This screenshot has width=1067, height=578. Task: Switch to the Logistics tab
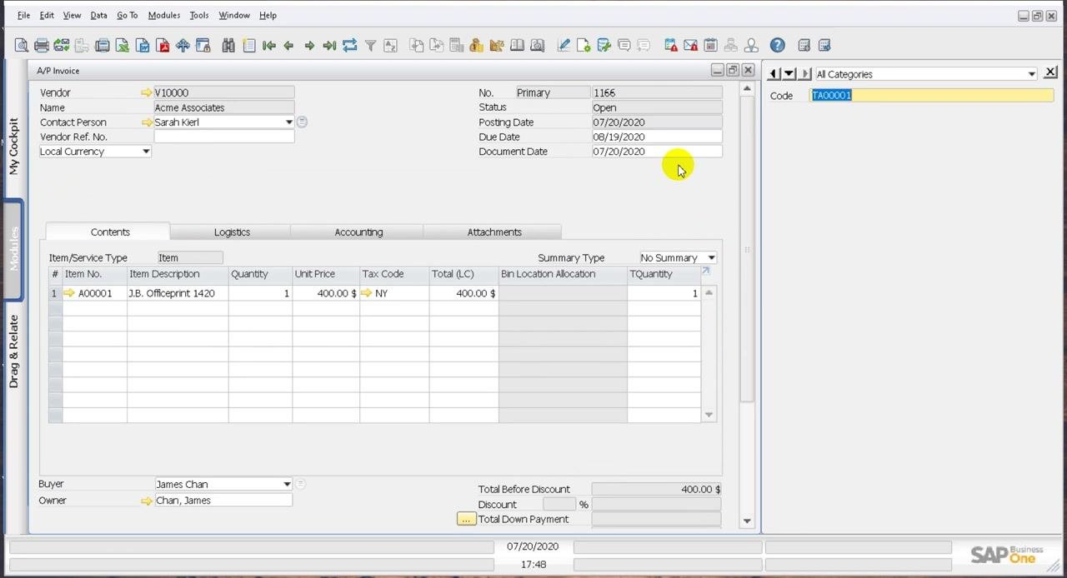click(232, 232)
